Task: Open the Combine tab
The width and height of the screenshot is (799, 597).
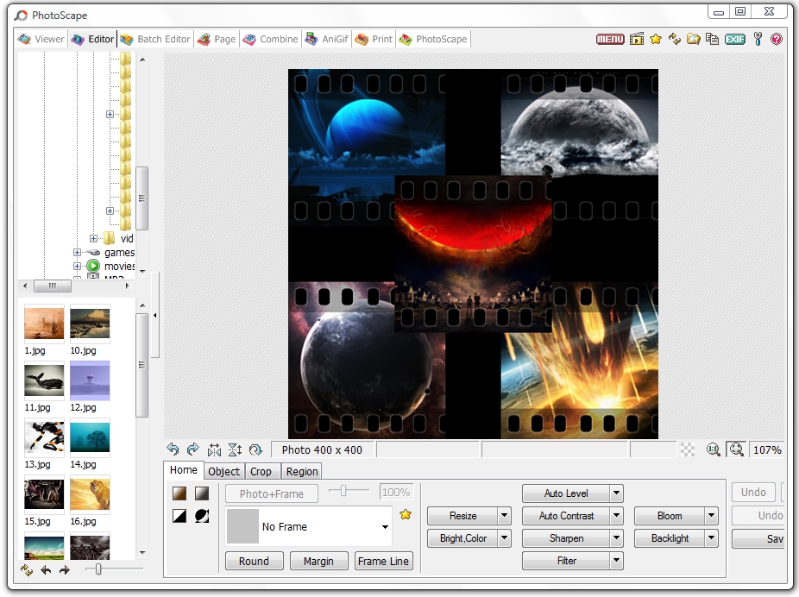Action: [270, 39]
